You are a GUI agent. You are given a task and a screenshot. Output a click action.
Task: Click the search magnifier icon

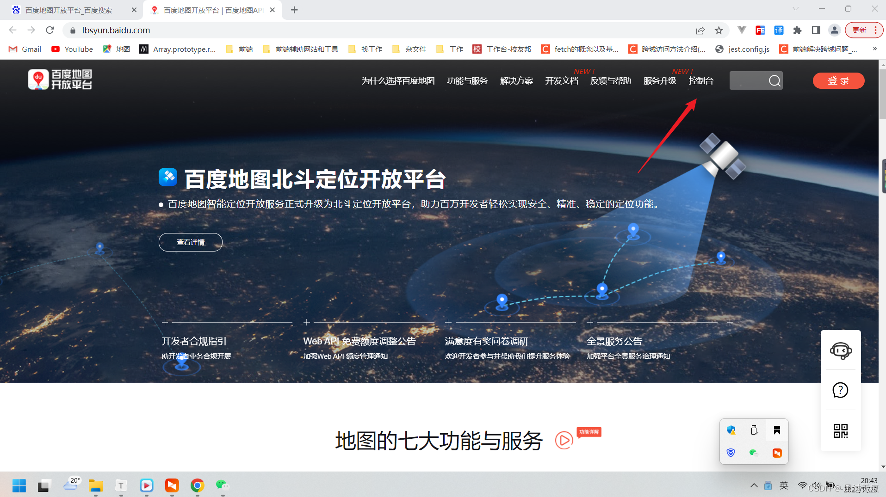(x=774, y=81)
